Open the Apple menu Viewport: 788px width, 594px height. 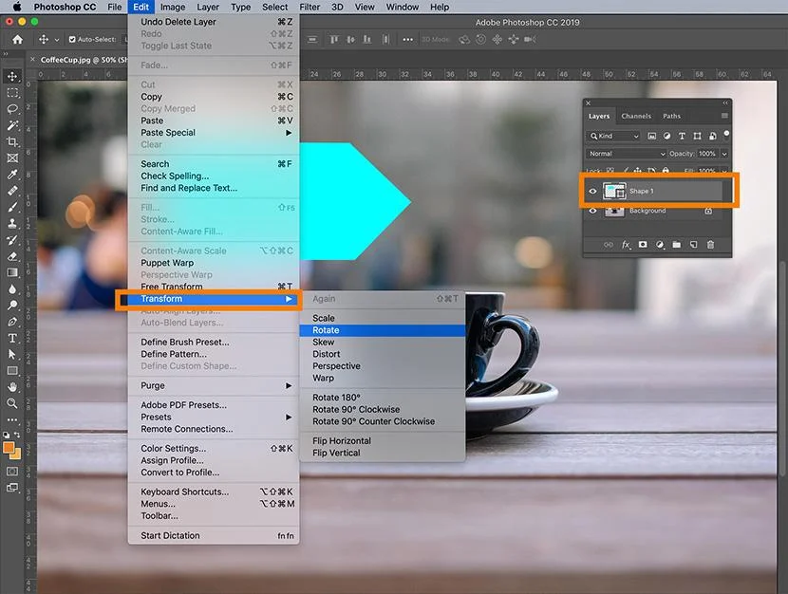16,7
